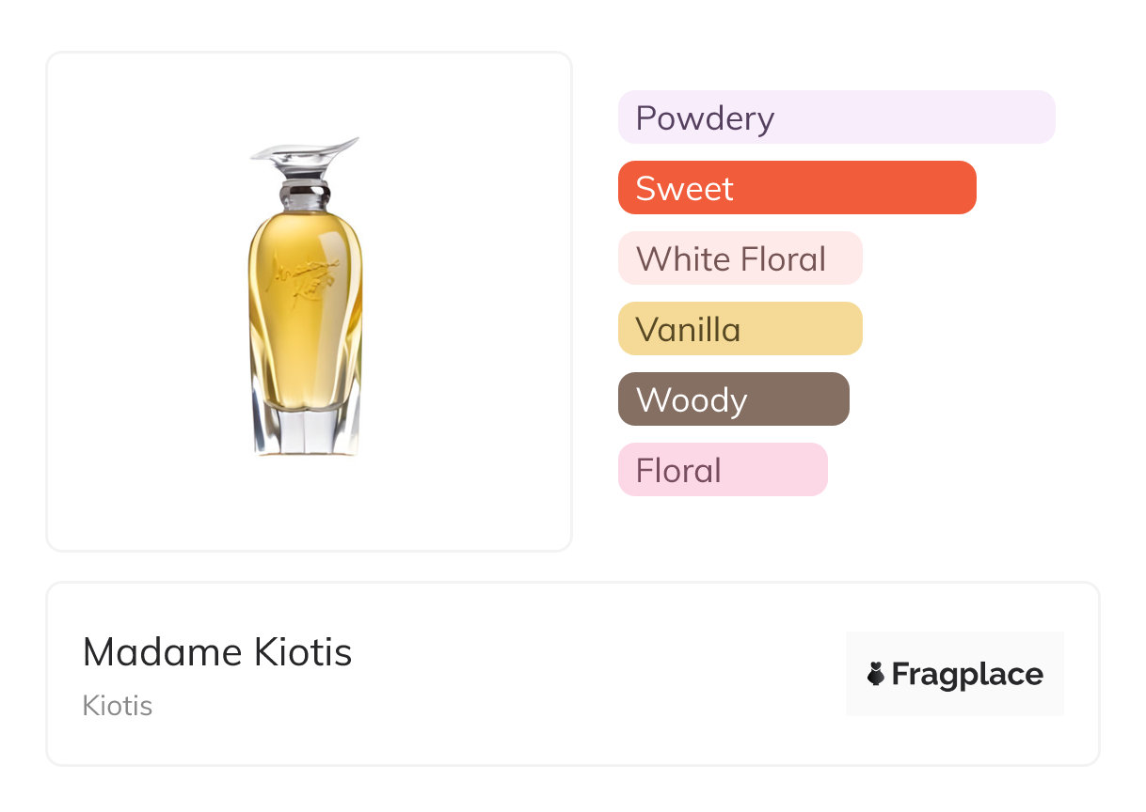
Task: Open the Madame Kiotis perfume title
Action: pos(217,652)
